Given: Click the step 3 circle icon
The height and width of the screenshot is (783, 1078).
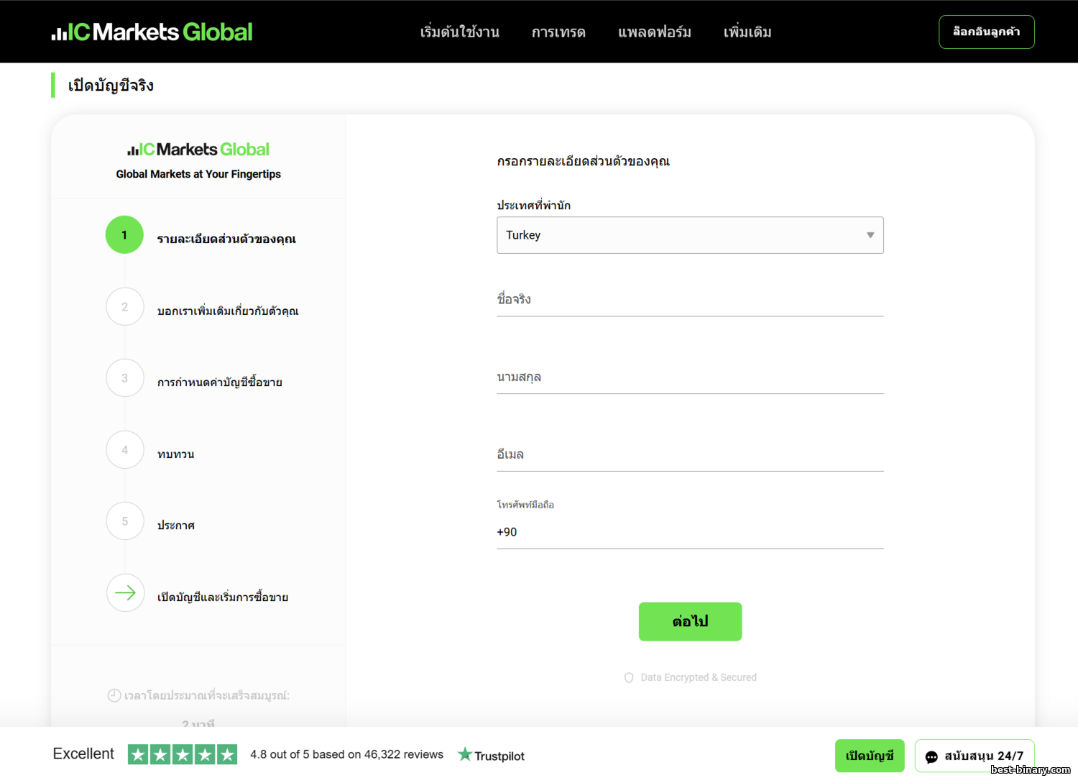Looking at the screenshot, I should 124,378.
